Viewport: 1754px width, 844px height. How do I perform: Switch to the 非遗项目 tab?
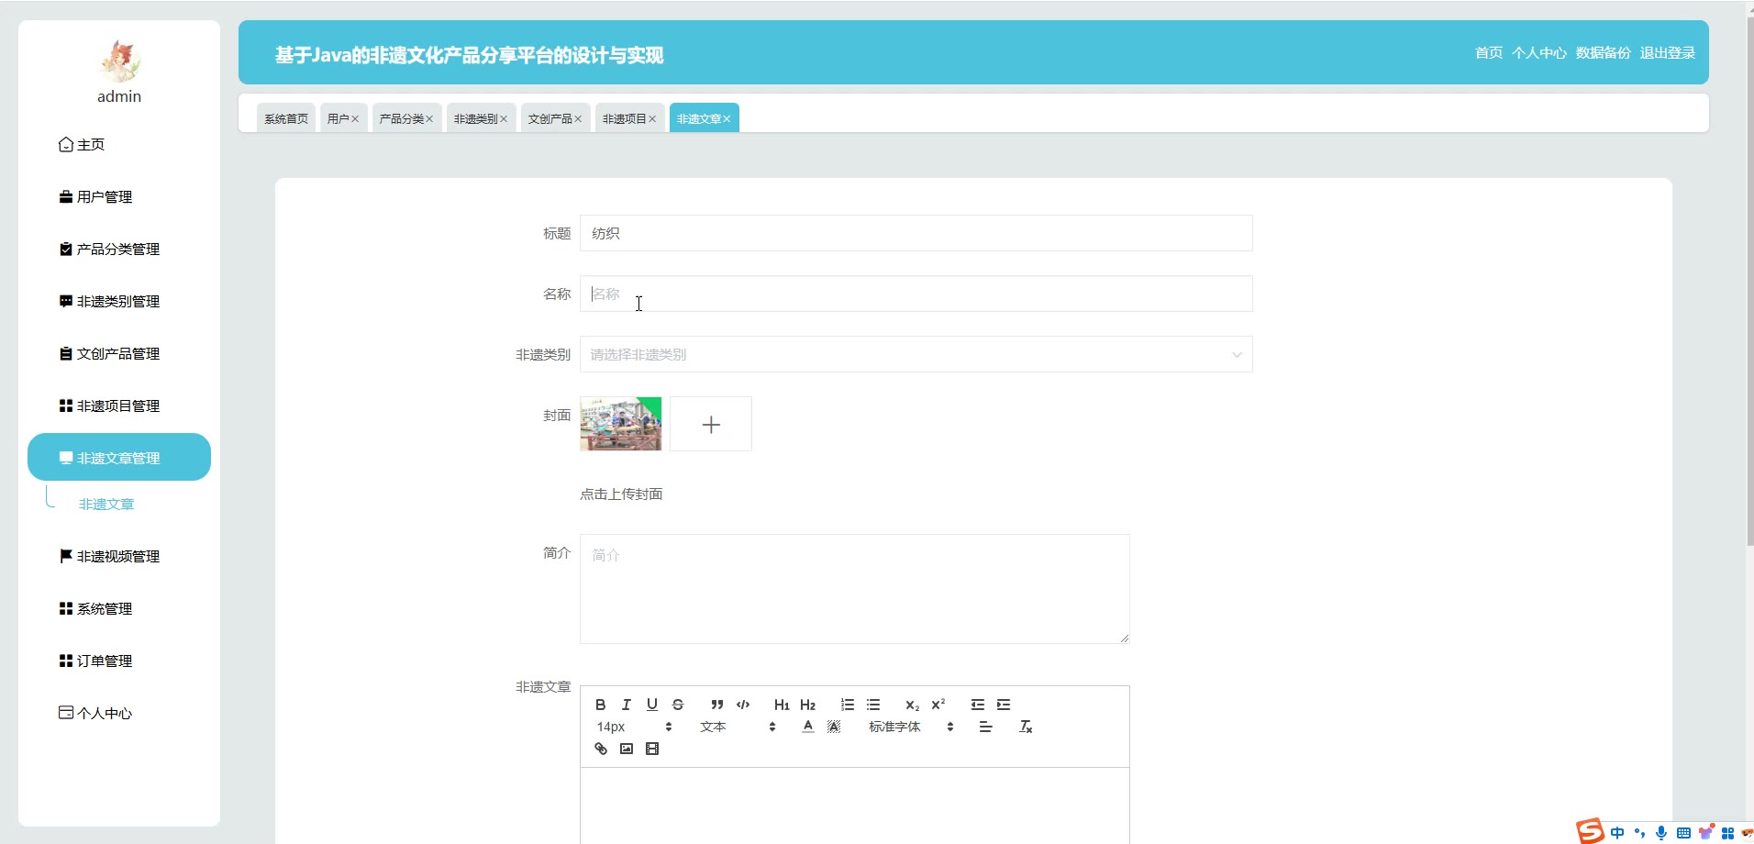click(624, 118)
